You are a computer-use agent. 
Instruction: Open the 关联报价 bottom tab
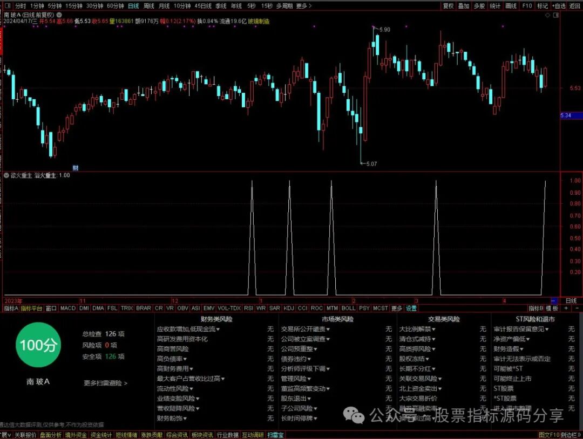point(25,435)
